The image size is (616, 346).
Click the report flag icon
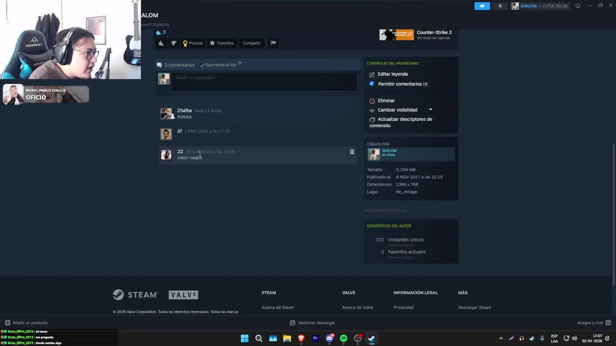(273, 43)
